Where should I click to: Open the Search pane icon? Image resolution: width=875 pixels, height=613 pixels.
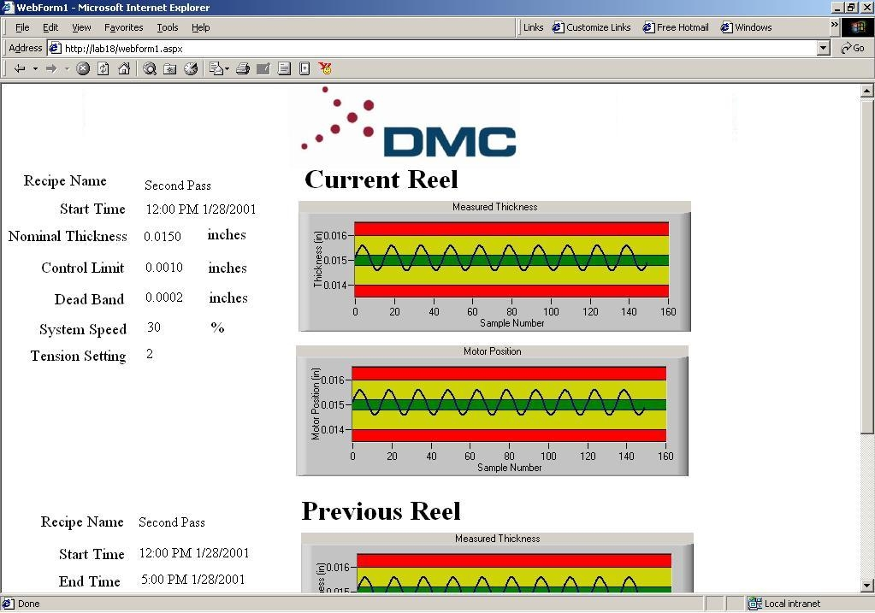[x=150, y=68]
